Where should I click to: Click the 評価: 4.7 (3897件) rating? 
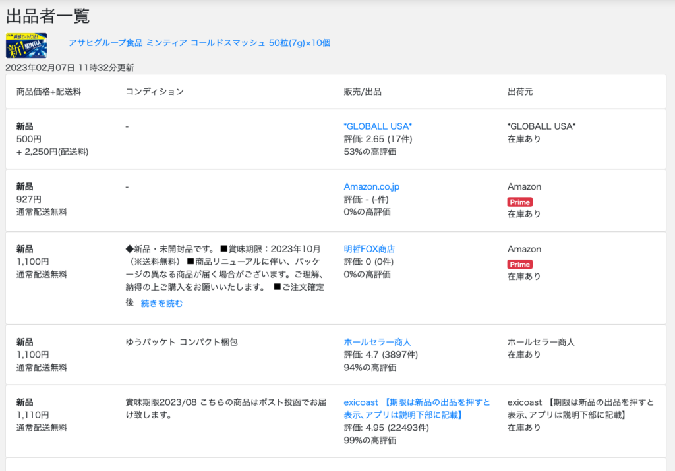380,355
